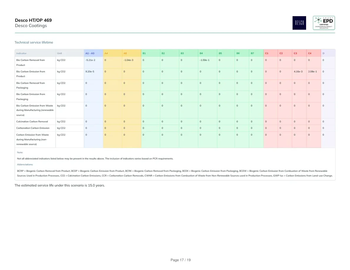Click the Indicator column header
This screenshot has height=270, width=350.
click(x=21, y=53)
